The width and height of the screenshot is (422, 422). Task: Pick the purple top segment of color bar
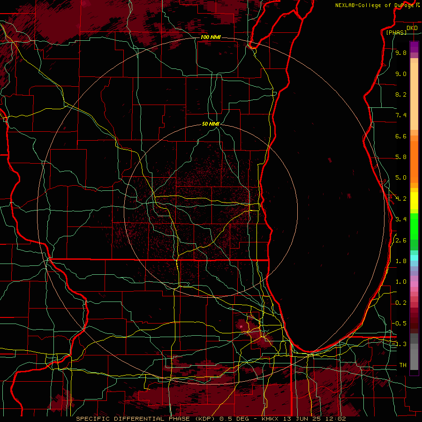[x=414, y=47]
